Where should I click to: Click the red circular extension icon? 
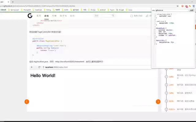(183, 6)
